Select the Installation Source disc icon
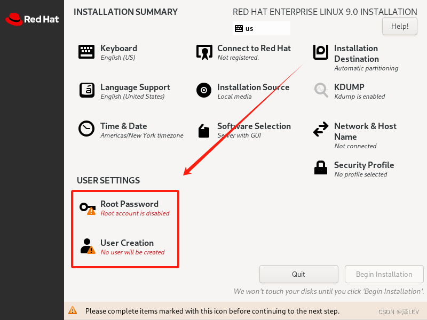The height and width of the screenshot is (320, 427). pos(203,90)
